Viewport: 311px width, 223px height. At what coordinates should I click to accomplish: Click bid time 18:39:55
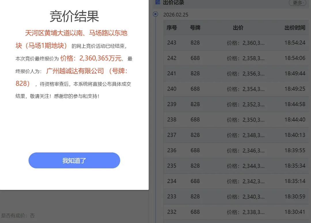(x=295, y=150)
